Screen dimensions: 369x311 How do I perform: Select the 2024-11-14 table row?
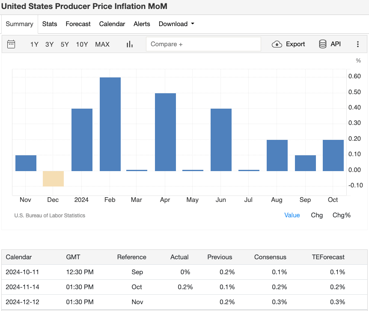tap(184, 287)
